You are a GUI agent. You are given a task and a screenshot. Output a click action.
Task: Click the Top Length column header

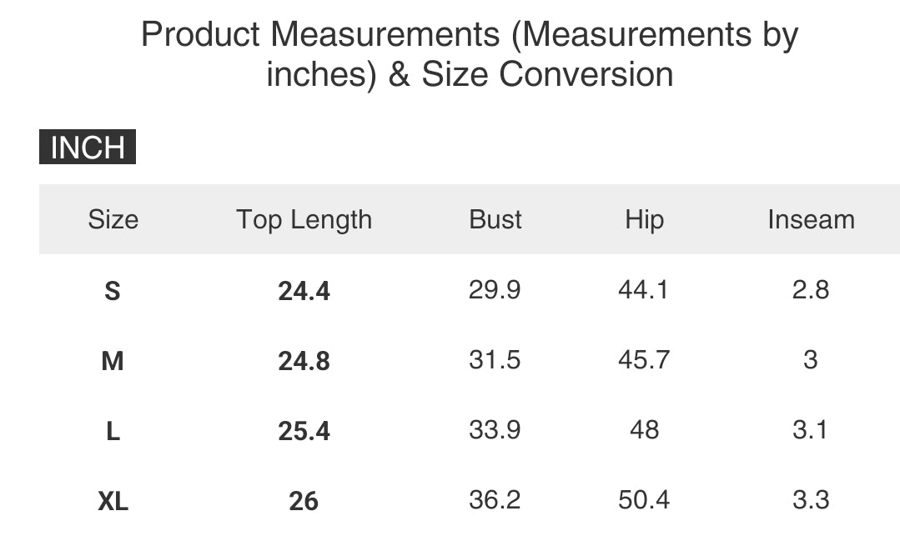pos(304,220)
